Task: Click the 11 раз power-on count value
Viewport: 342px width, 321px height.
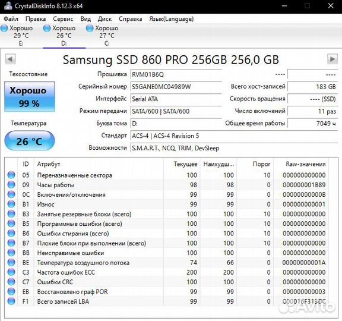Action: pyautogui.click(x=312, y=111)
